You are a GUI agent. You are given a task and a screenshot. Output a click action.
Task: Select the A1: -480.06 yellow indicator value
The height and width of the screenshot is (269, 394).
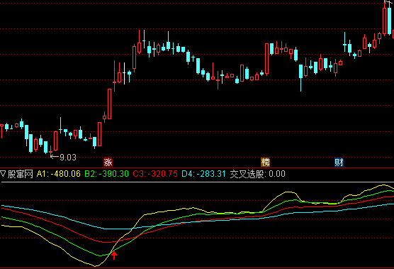tap(59, 174)
